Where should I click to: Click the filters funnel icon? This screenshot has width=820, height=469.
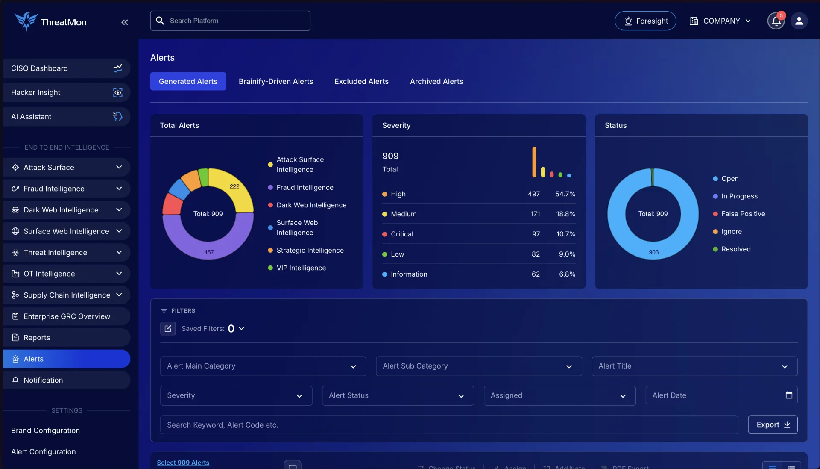point(164,311)
